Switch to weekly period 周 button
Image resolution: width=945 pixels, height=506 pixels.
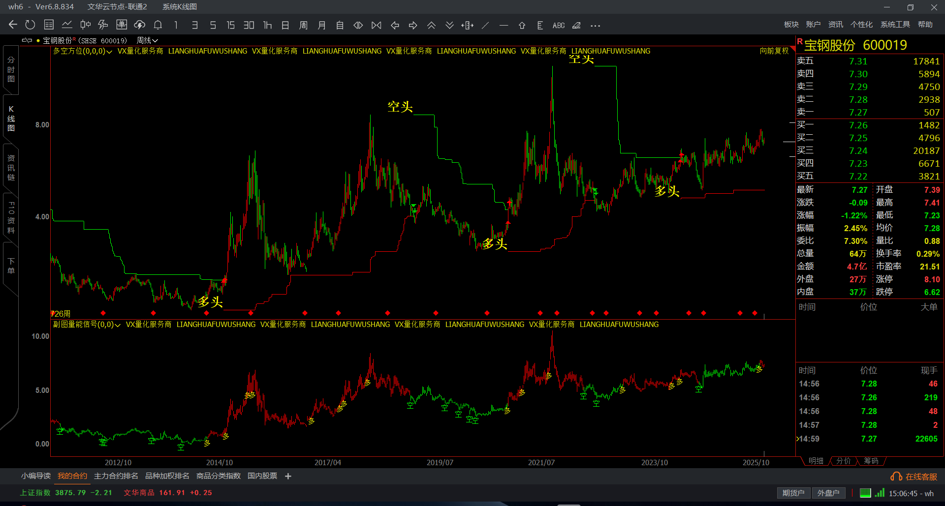[x=303, y=25]
